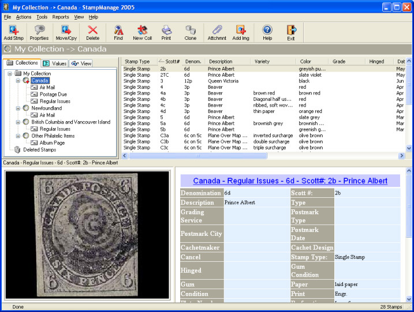Click the Newfoundland globe icon
The width and height of the screenshot is (414, 312).
click(x=26, y=108)
